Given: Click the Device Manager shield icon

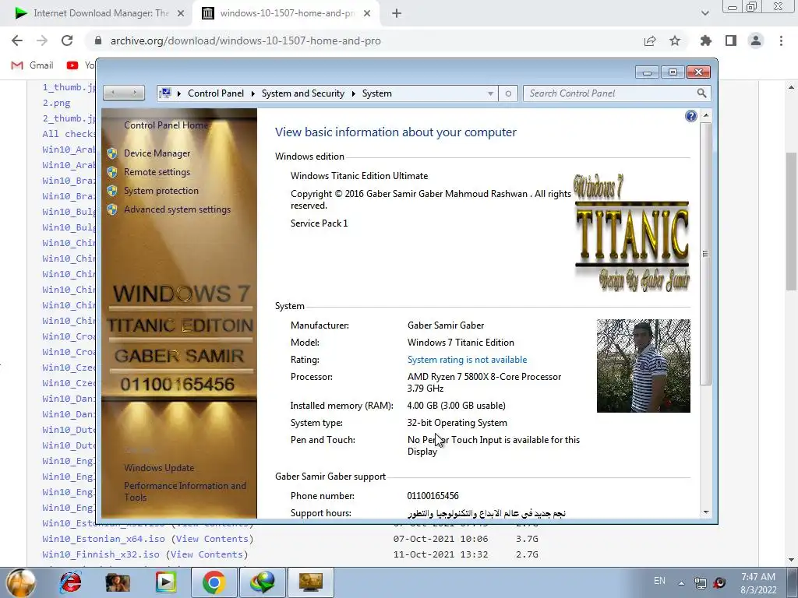Looking at the screenshot, I should click(112, 153).
